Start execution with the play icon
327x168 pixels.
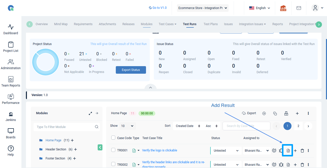click(264, 113)
